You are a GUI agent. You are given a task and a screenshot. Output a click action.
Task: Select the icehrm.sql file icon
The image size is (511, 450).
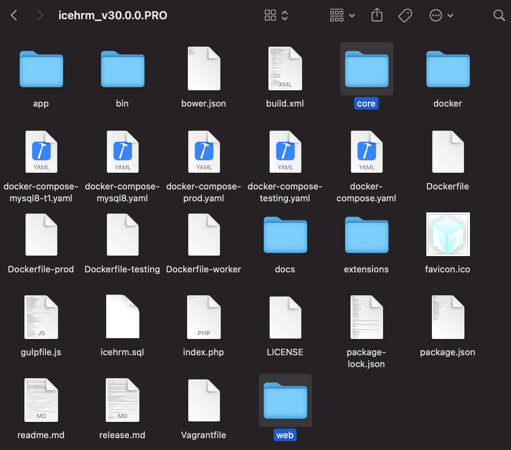click(x=122, y=316)
